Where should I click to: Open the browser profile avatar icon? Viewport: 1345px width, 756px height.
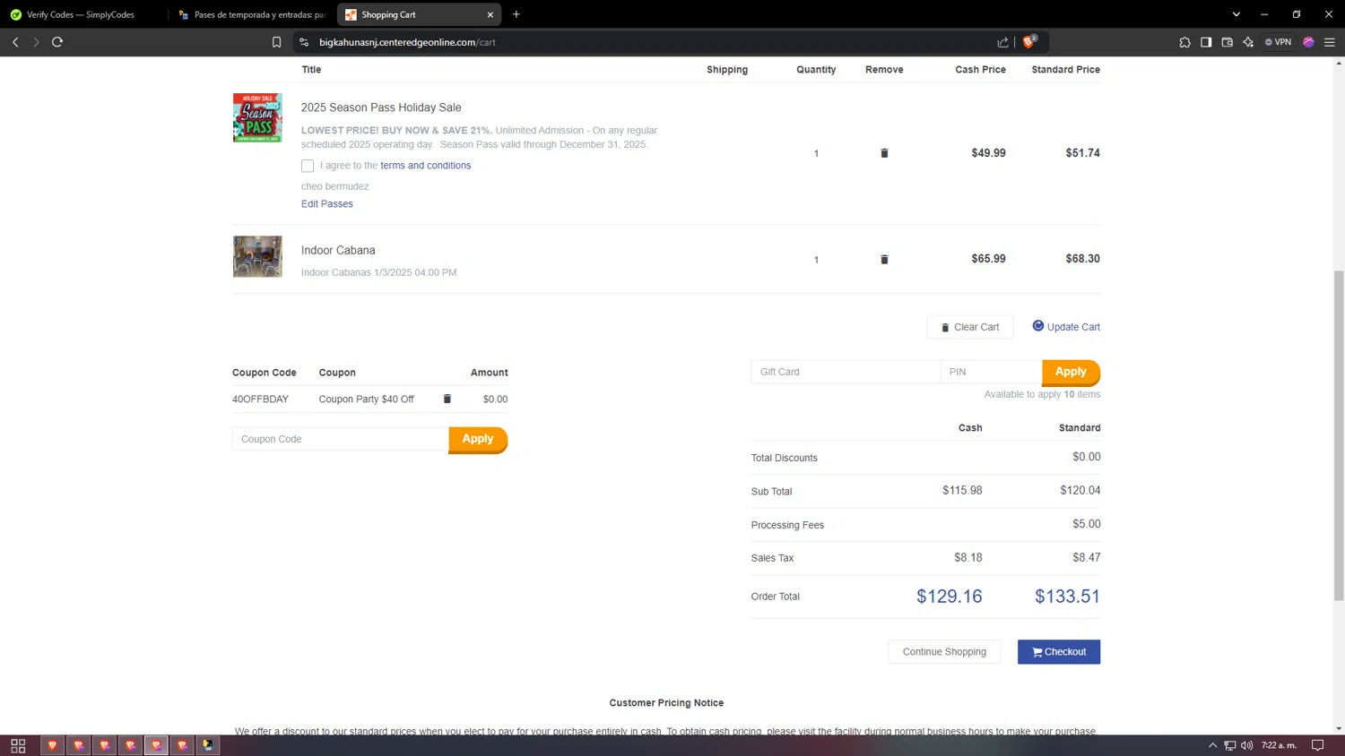[x=1308, y=42]
